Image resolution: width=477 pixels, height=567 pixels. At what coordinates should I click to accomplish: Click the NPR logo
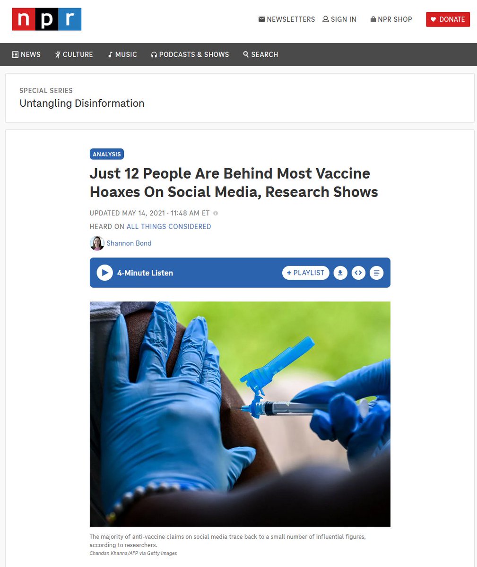tap(46, 19)
